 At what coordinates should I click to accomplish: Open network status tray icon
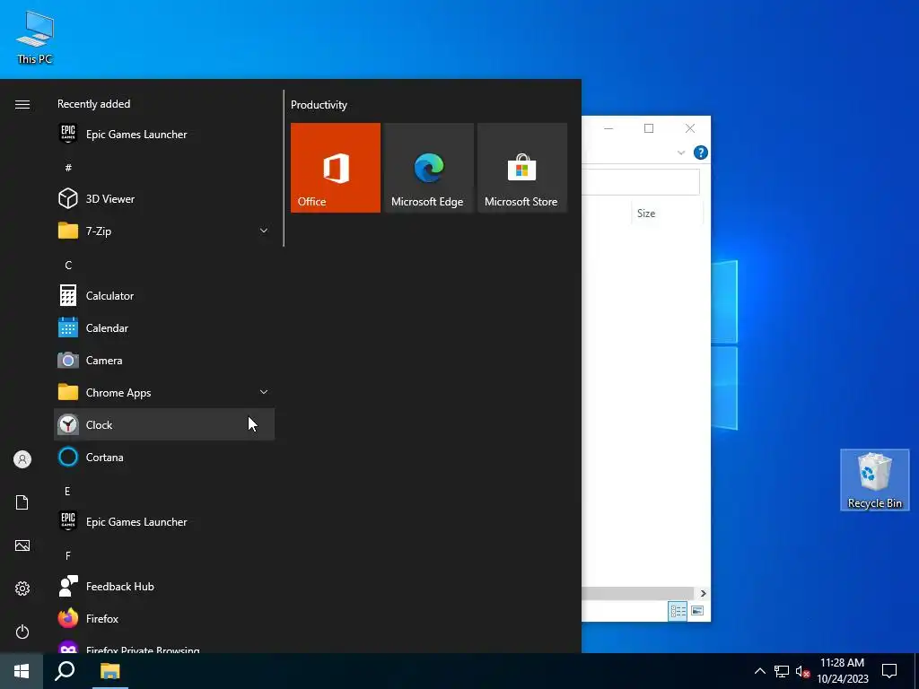click(x=782, y=671)
